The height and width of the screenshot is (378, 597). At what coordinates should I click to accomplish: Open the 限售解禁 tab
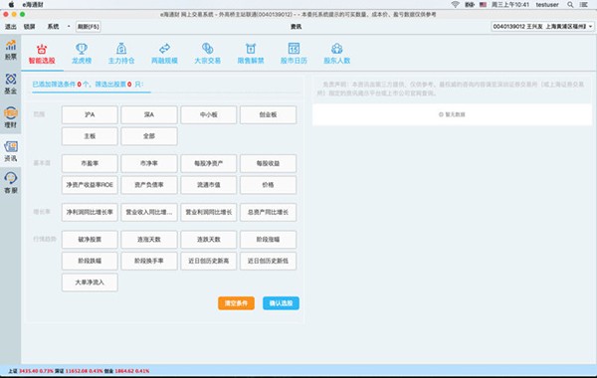pos(251,54)
